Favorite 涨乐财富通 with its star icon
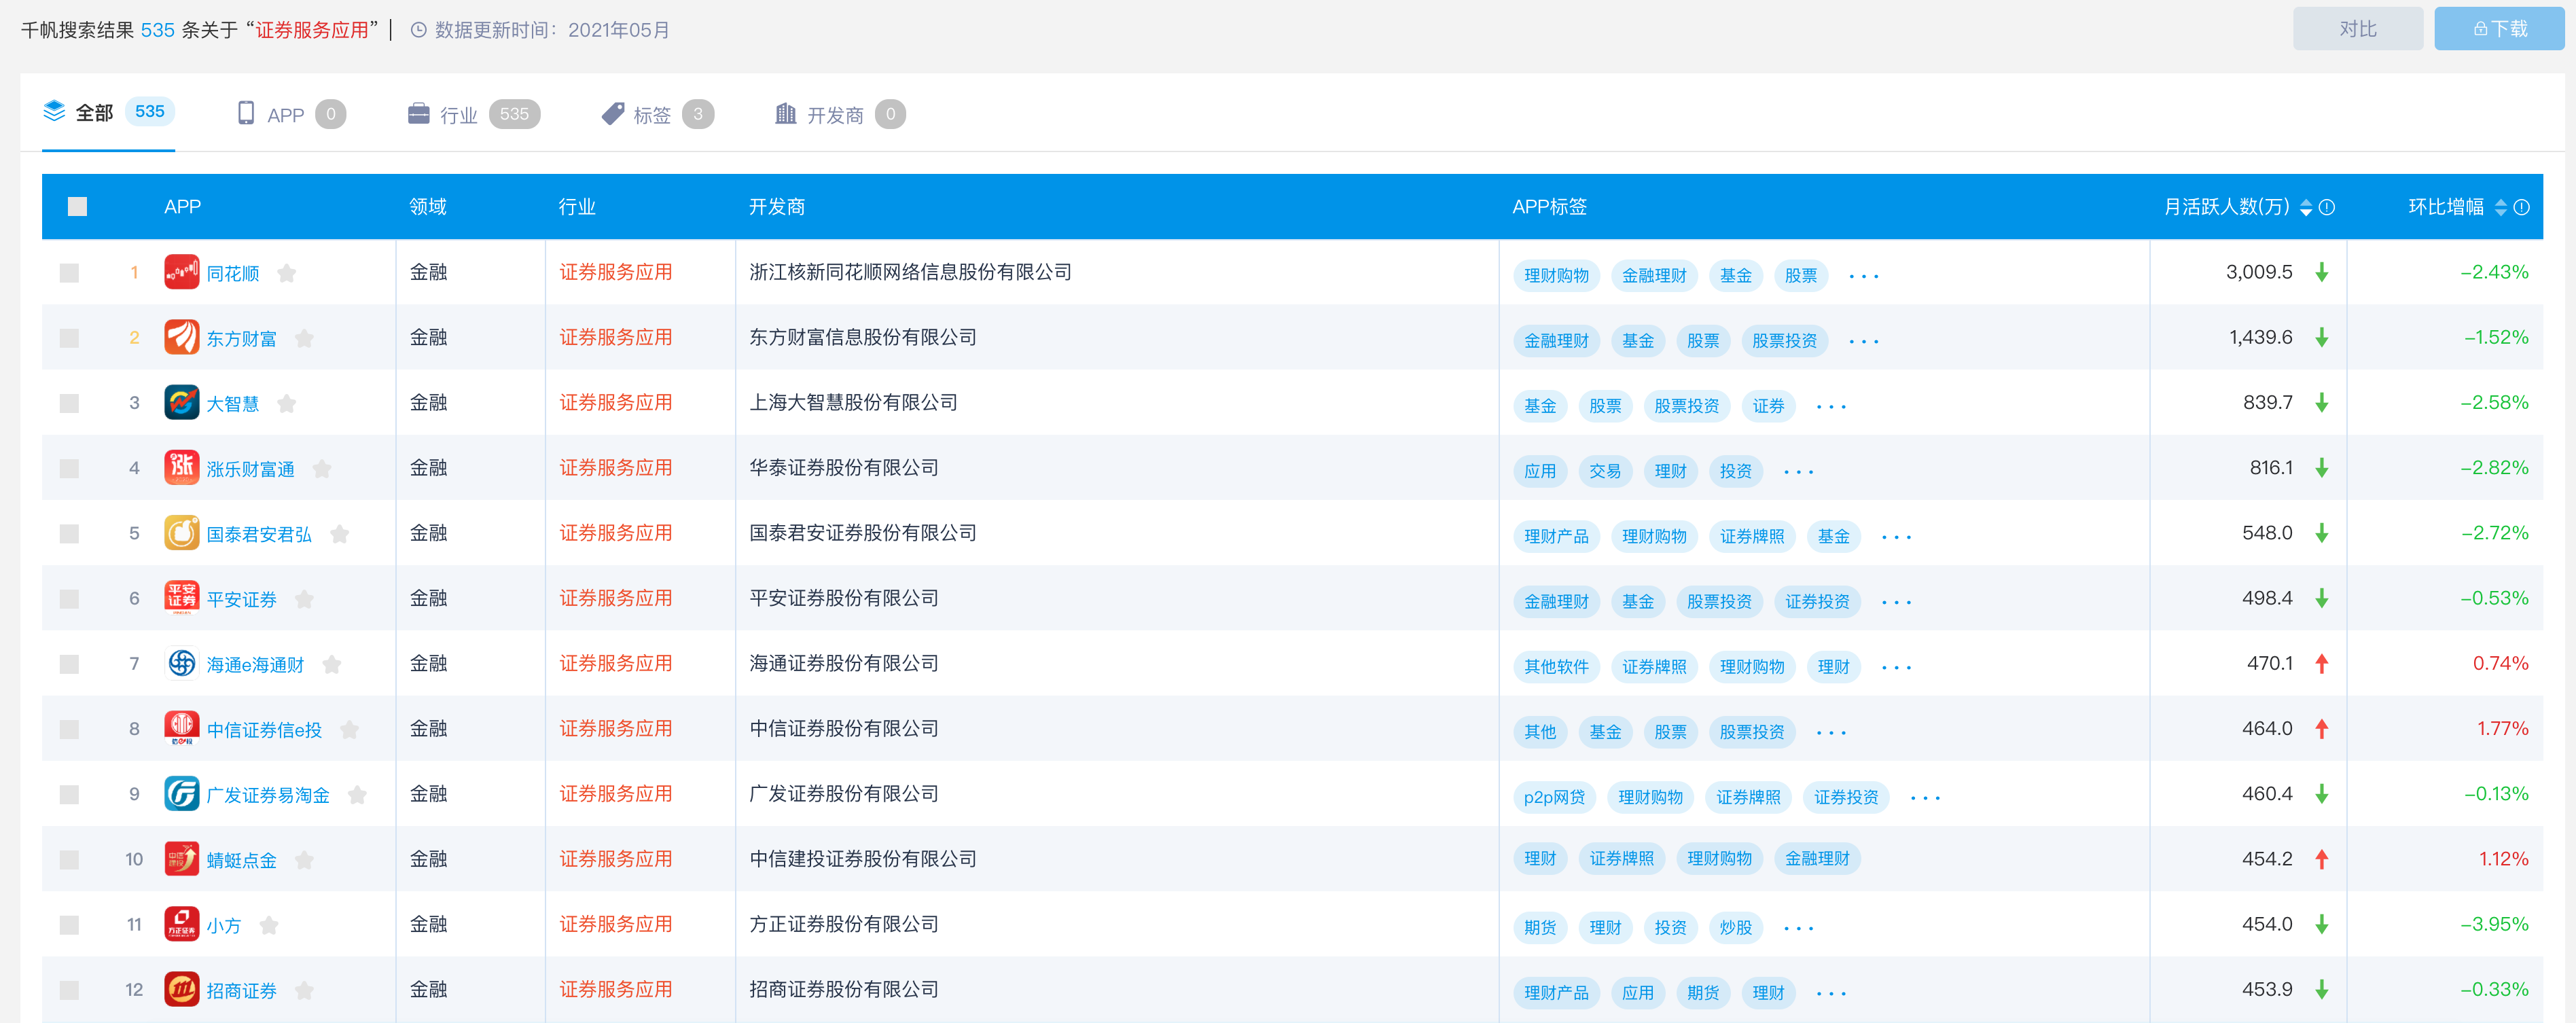The width and height of the screenshot is (2576, 1023). 322,468
